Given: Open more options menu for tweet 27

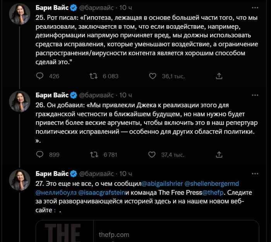Looking at the screenshot, I should click(x=255, y=173).
